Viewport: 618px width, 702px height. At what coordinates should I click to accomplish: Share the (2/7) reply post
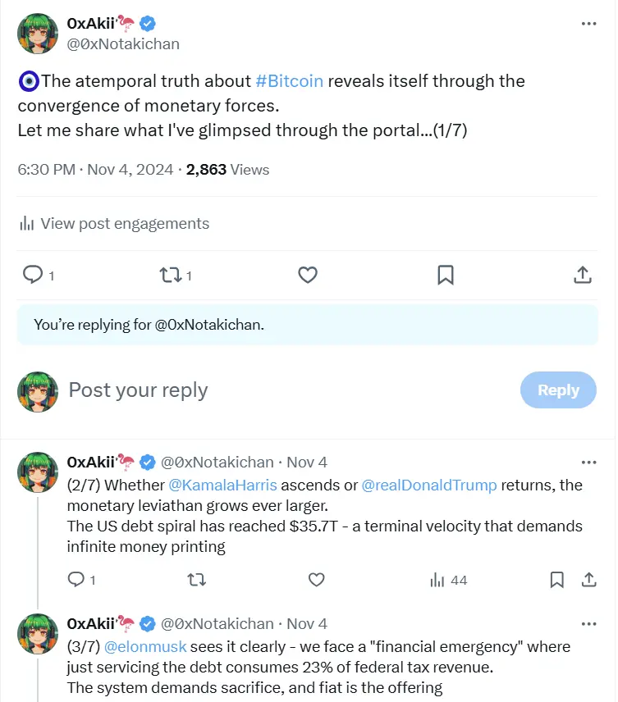pyautogui.click(x=588, y=580)
